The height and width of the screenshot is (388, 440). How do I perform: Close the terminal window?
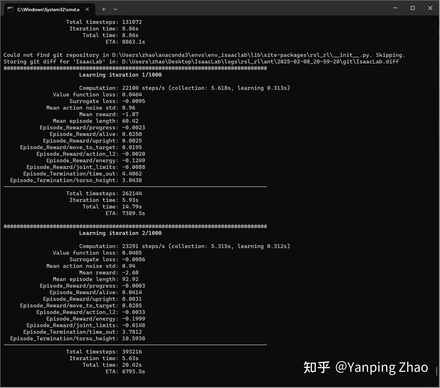pyautogui.click(x=430, y=8)
